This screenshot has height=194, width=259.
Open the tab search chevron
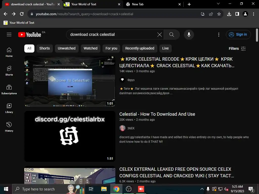pos(218,4)
